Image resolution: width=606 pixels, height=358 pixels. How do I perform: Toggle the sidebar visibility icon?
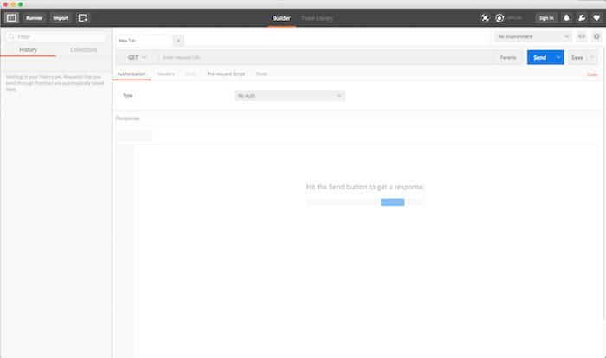[11, 18]
